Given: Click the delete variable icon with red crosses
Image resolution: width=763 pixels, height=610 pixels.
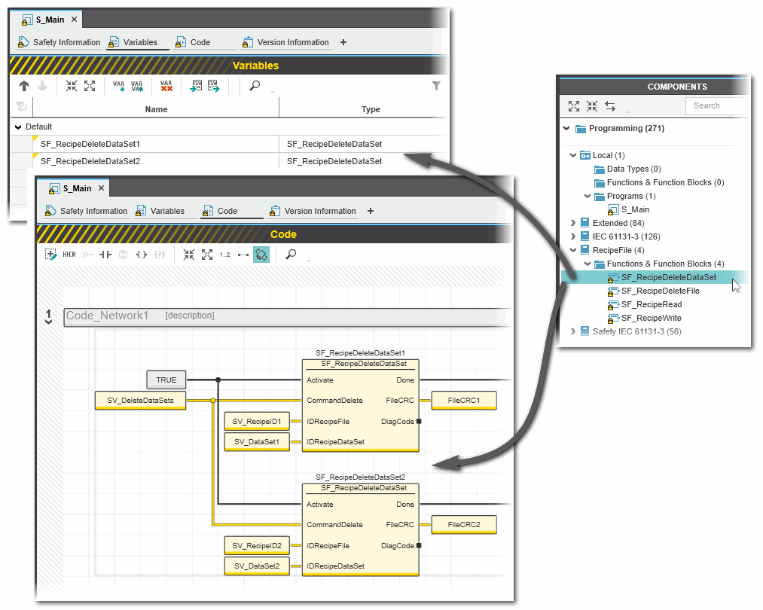Looking at the screenshot, I should click(x=166, y=86).
